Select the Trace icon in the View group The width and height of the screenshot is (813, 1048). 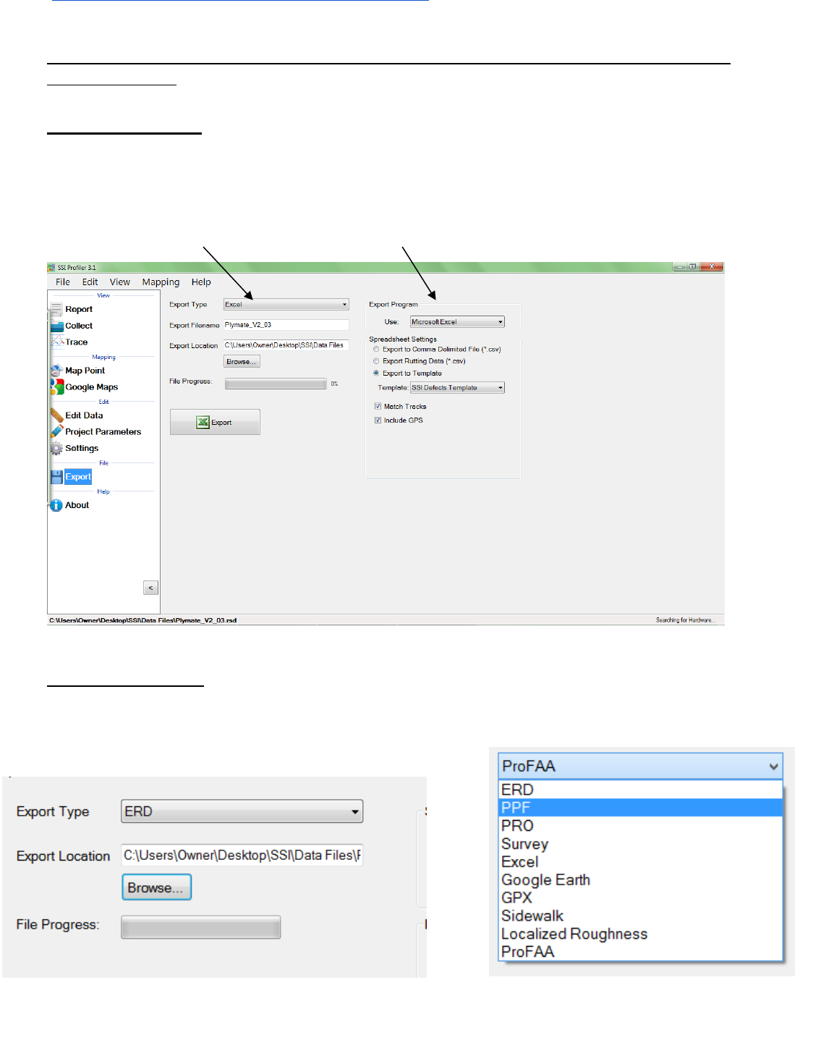click(x=56, y=342)
